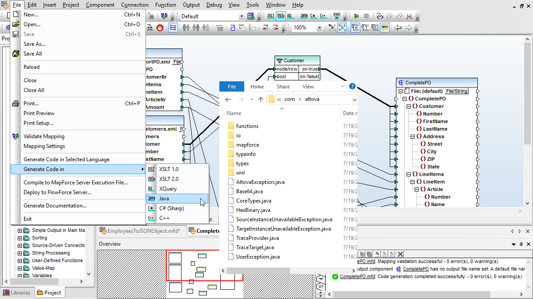Click the Explorer back arrow

pos(228,100)
